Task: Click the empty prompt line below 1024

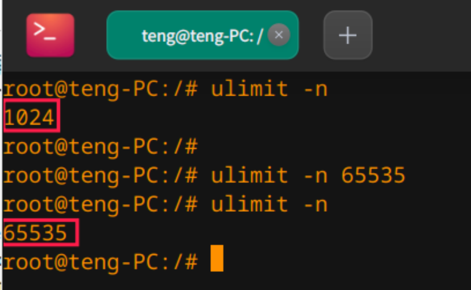Action: click(x=100, y=147)
